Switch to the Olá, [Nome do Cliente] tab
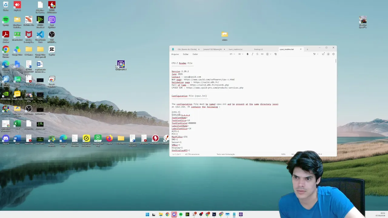Screen dimensions: 388x218 coord(187,49)
